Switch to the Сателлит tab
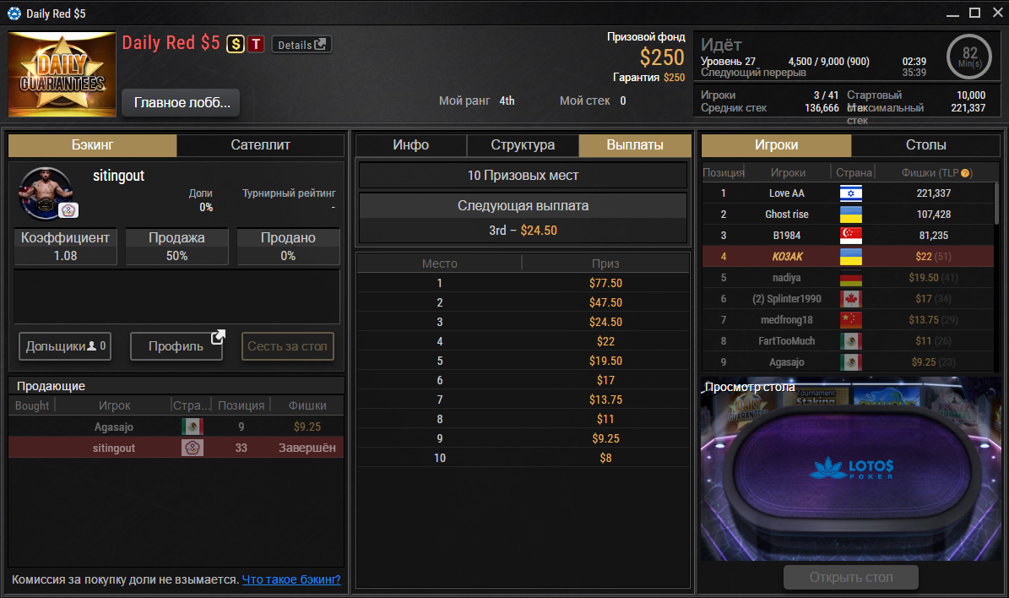This screenshot has height=598, width=1009. point(261,144)
